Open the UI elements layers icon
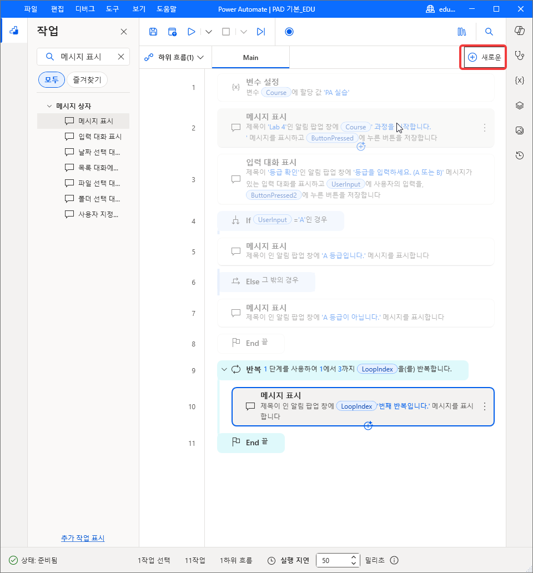Viewport: 533px width, 573px height. tap(520, 105)
